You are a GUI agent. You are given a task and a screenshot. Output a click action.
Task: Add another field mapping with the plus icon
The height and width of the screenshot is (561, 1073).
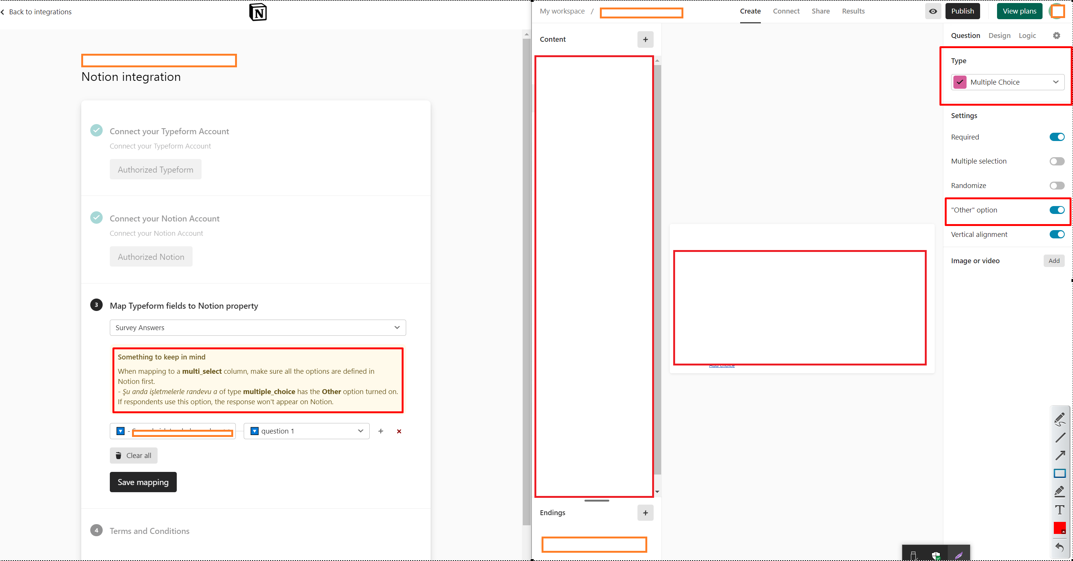click(x=381, y=431)
